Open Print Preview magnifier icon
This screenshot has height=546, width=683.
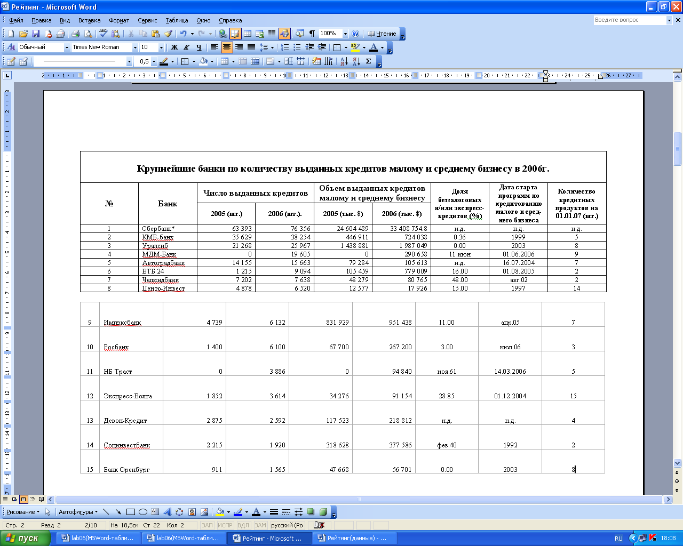click(88, 34)
